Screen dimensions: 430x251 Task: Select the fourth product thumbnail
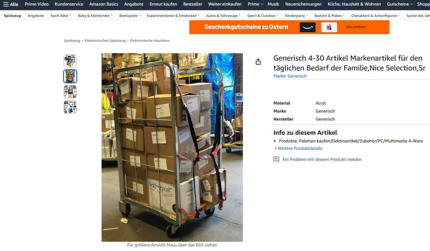(70, 107)
